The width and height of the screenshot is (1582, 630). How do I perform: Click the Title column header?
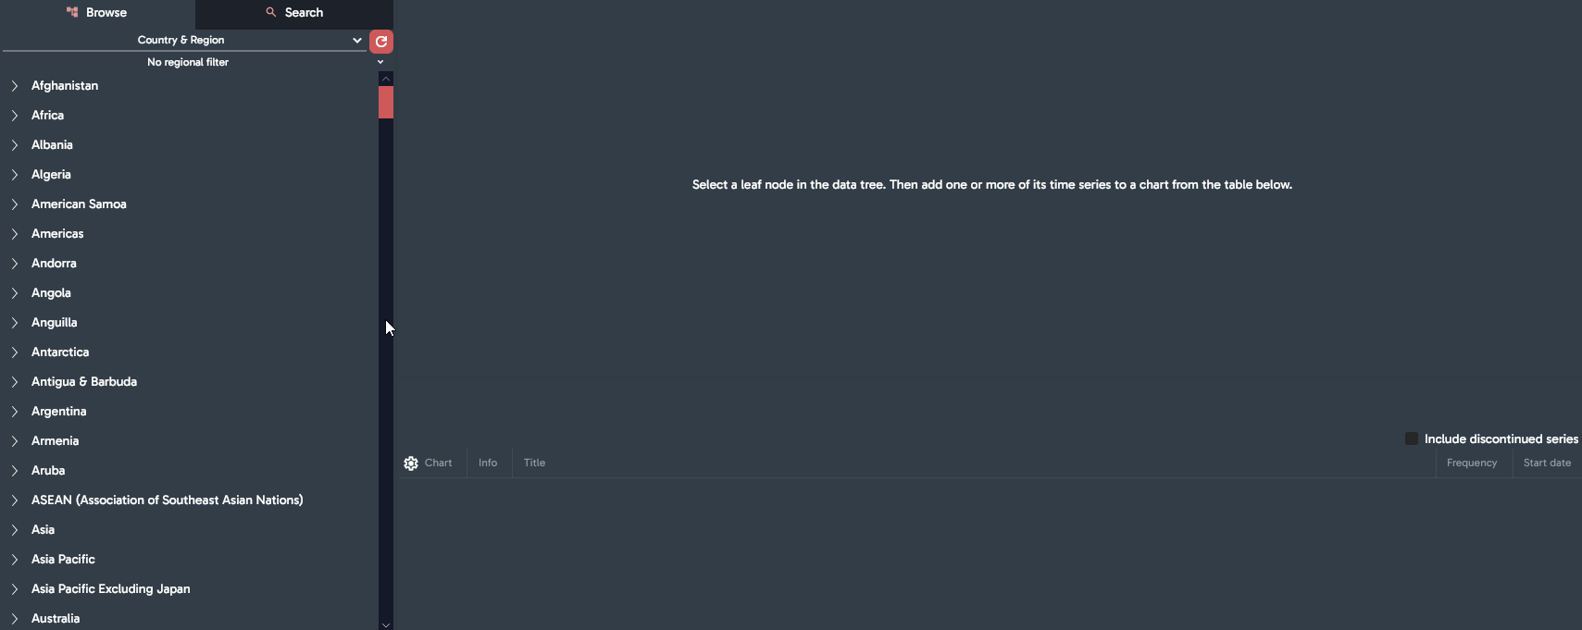click(534, 463)
